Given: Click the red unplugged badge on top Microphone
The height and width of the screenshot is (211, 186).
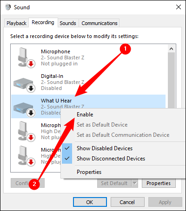Looking at the screenshot, I should pos(31,64).
